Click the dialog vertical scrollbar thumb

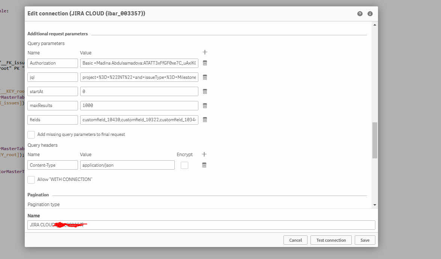click(x=375, y=140)
